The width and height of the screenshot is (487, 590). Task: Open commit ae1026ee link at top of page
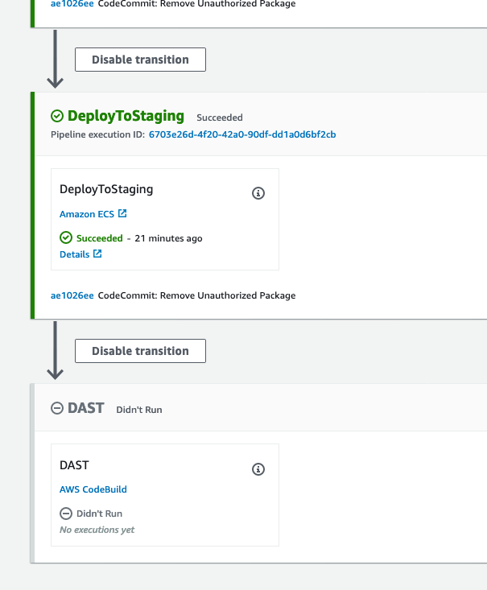(x=72, y=4)
